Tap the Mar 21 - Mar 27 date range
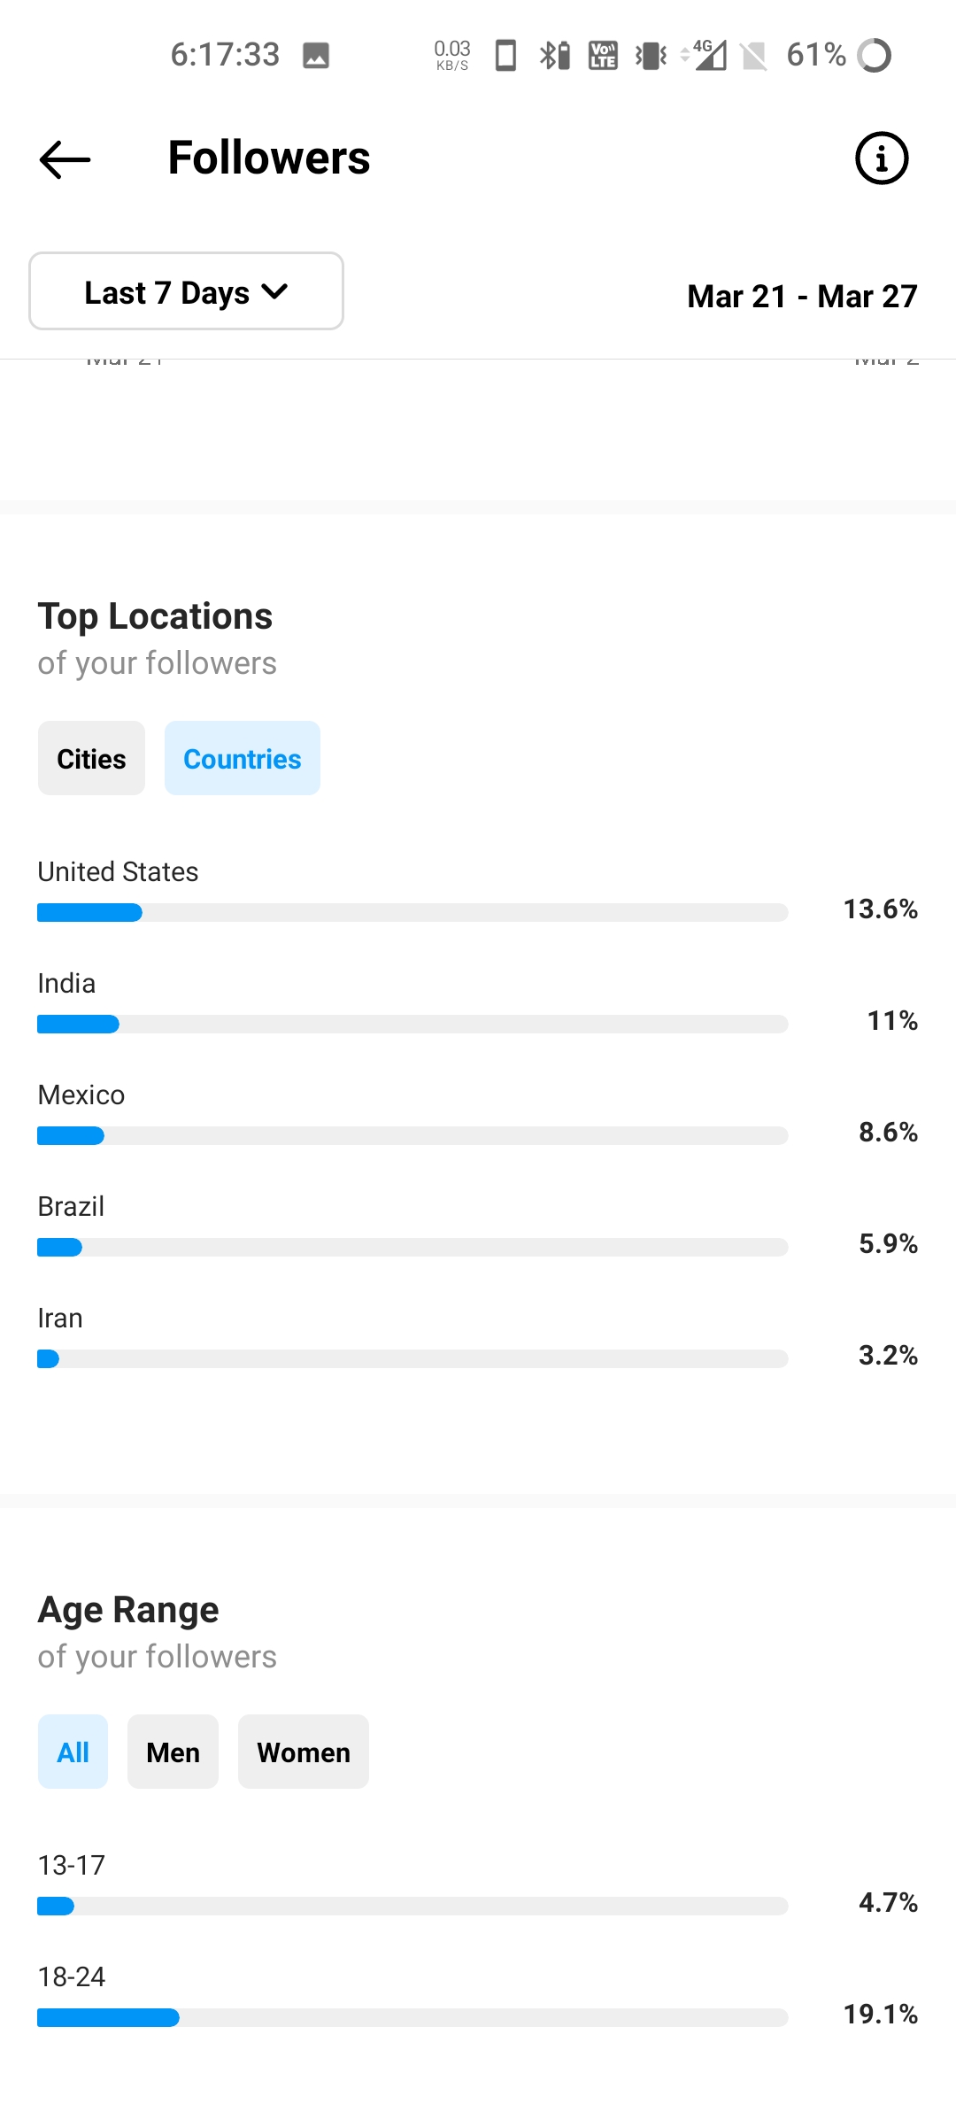 (x=802, y=297)
